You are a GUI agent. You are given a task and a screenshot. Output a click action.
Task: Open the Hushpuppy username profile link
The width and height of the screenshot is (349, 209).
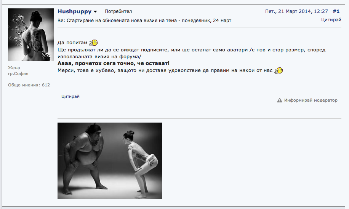[x=75, y=11]
